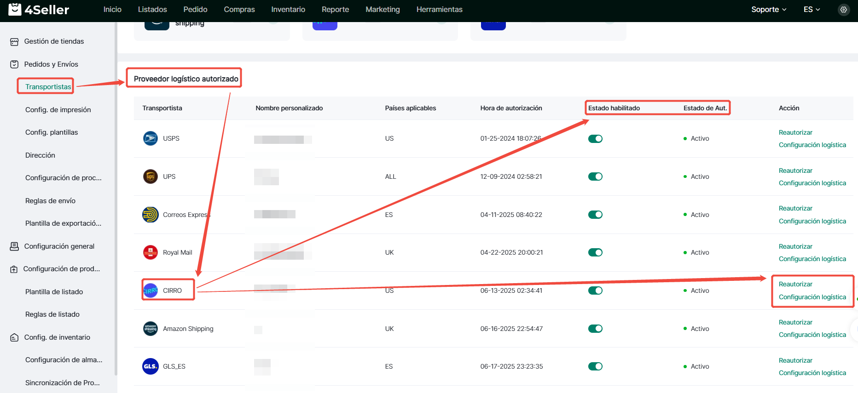Click Reautorizar for Amazon Shipping
The width and height of the screenshot is (858, 393).
795,322
